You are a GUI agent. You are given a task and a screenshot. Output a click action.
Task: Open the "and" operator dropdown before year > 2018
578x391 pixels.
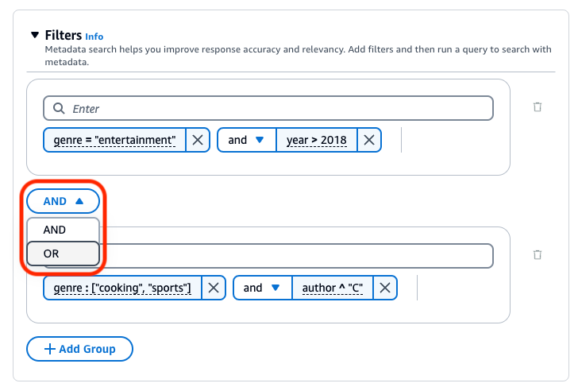246,140
